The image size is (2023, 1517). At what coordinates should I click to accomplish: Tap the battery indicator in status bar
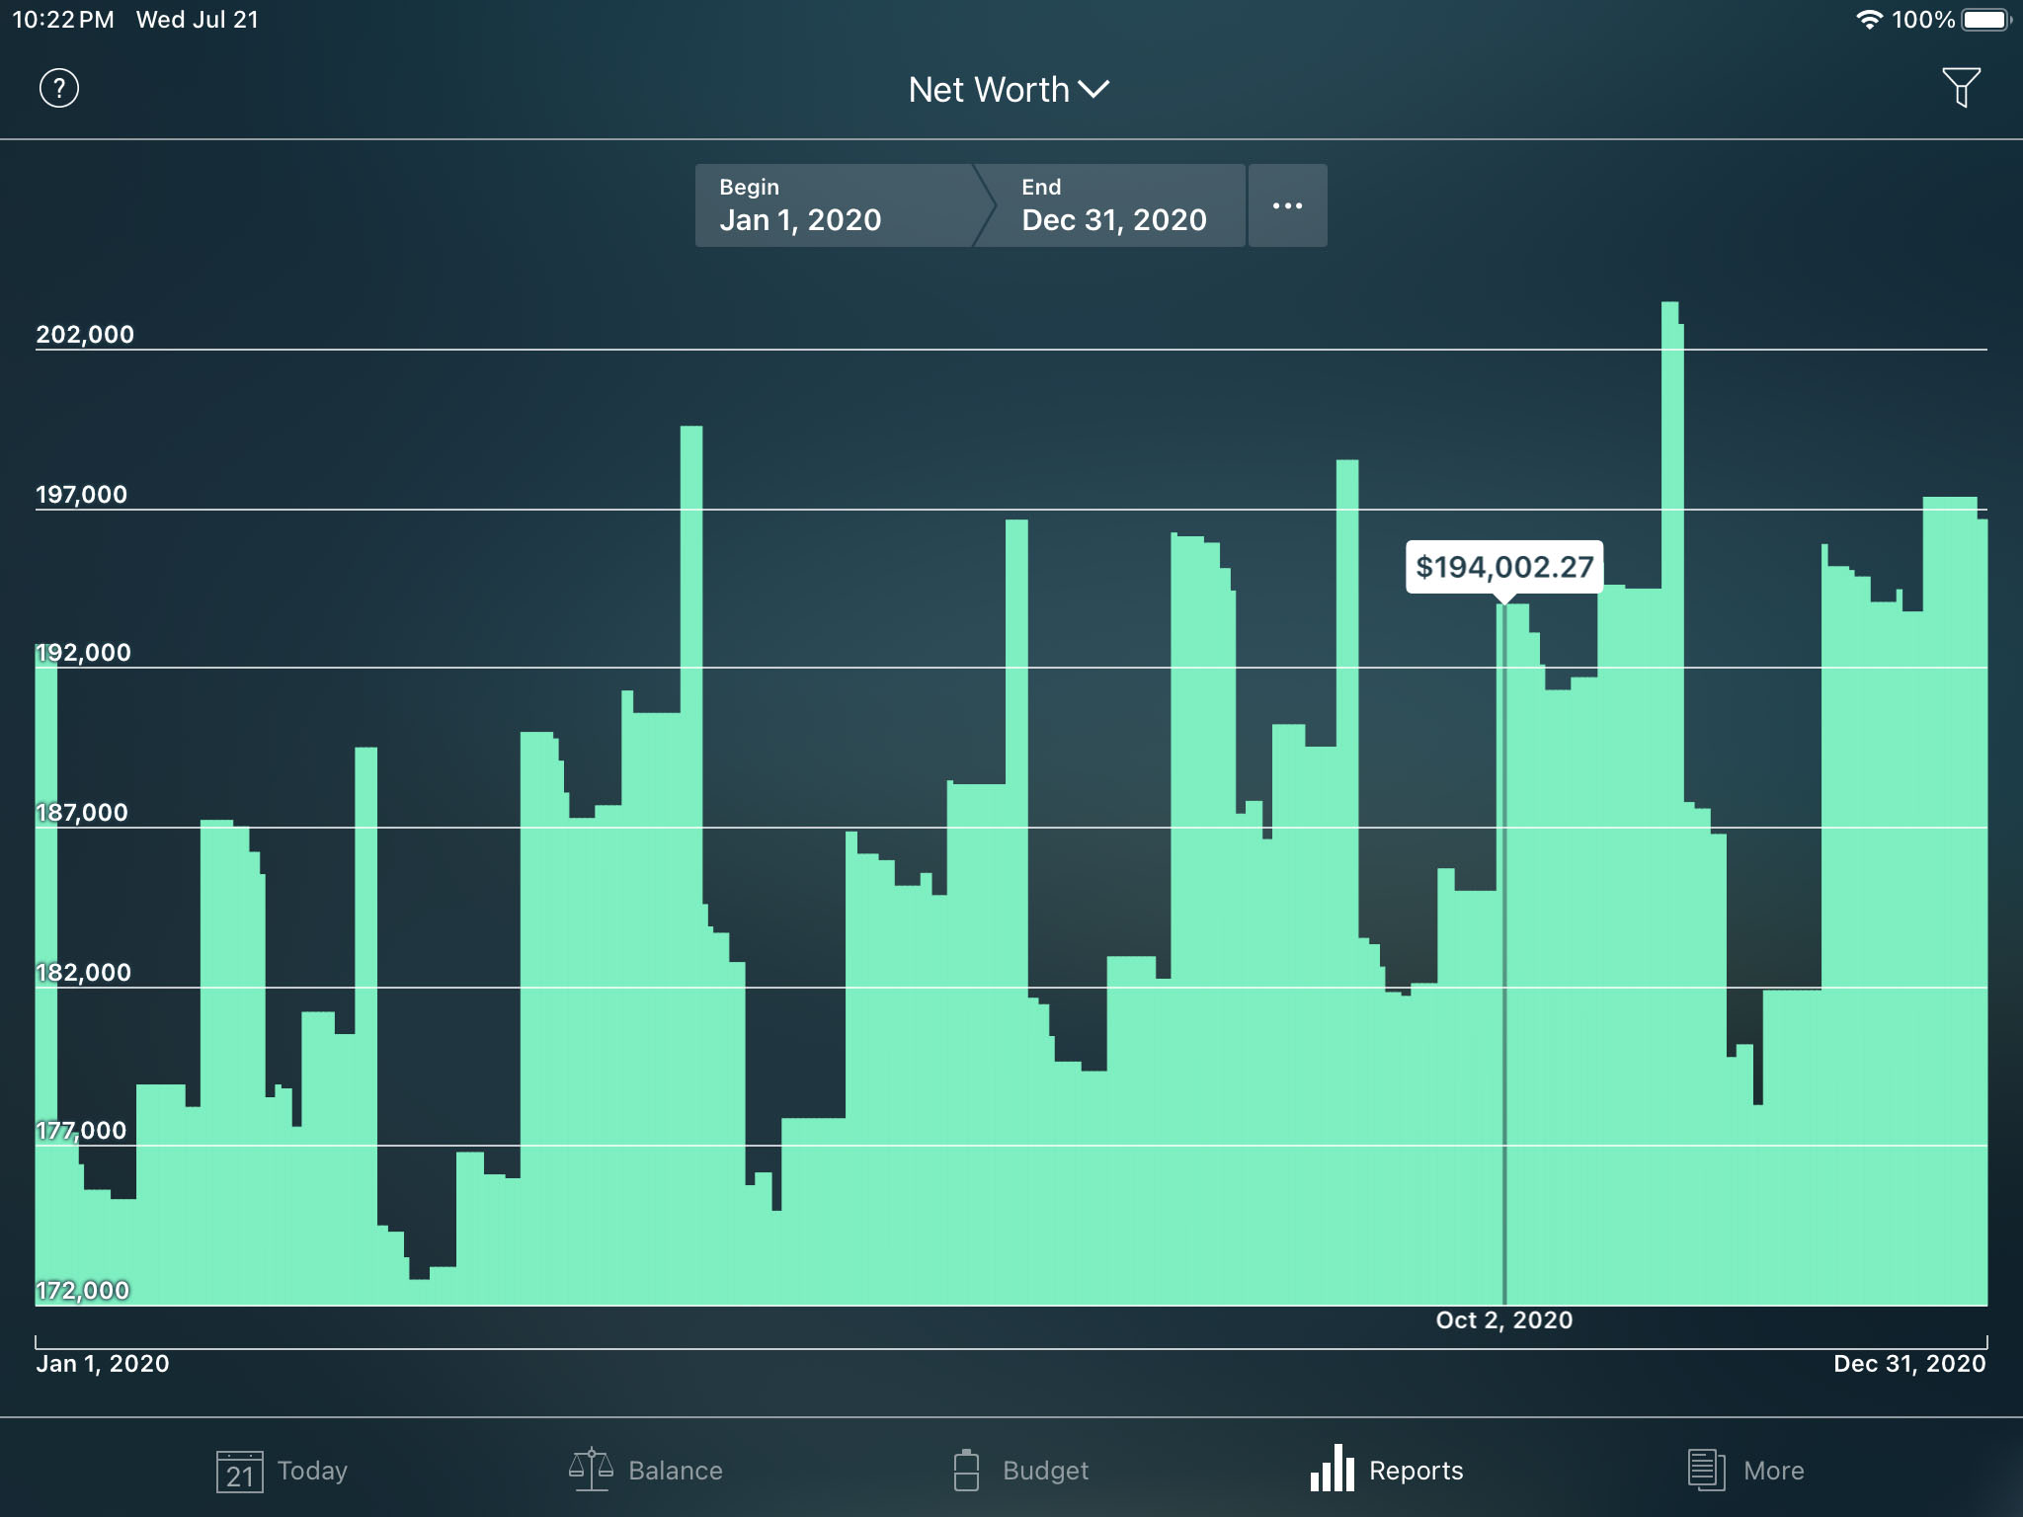point(1986,20)
